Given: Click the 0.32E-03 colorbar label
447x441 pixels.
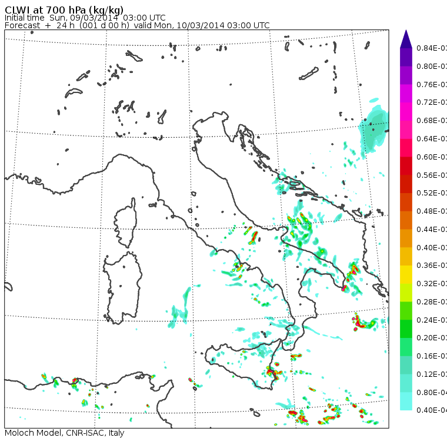Looking at the screenshot, I should point(432,284).
